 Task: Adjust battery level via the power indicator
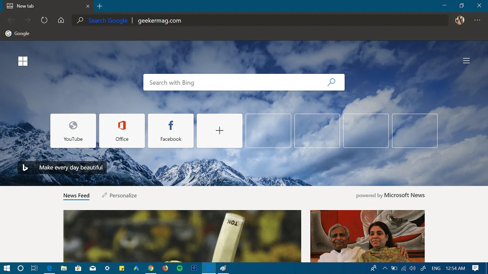tap(394, 268)
